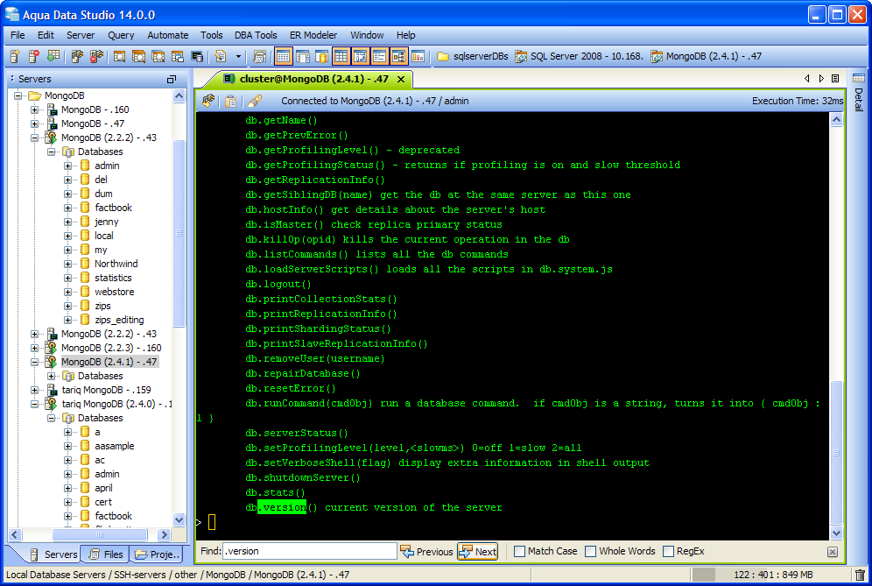Click the table with side panel toolbar icon

coord(303,56)
